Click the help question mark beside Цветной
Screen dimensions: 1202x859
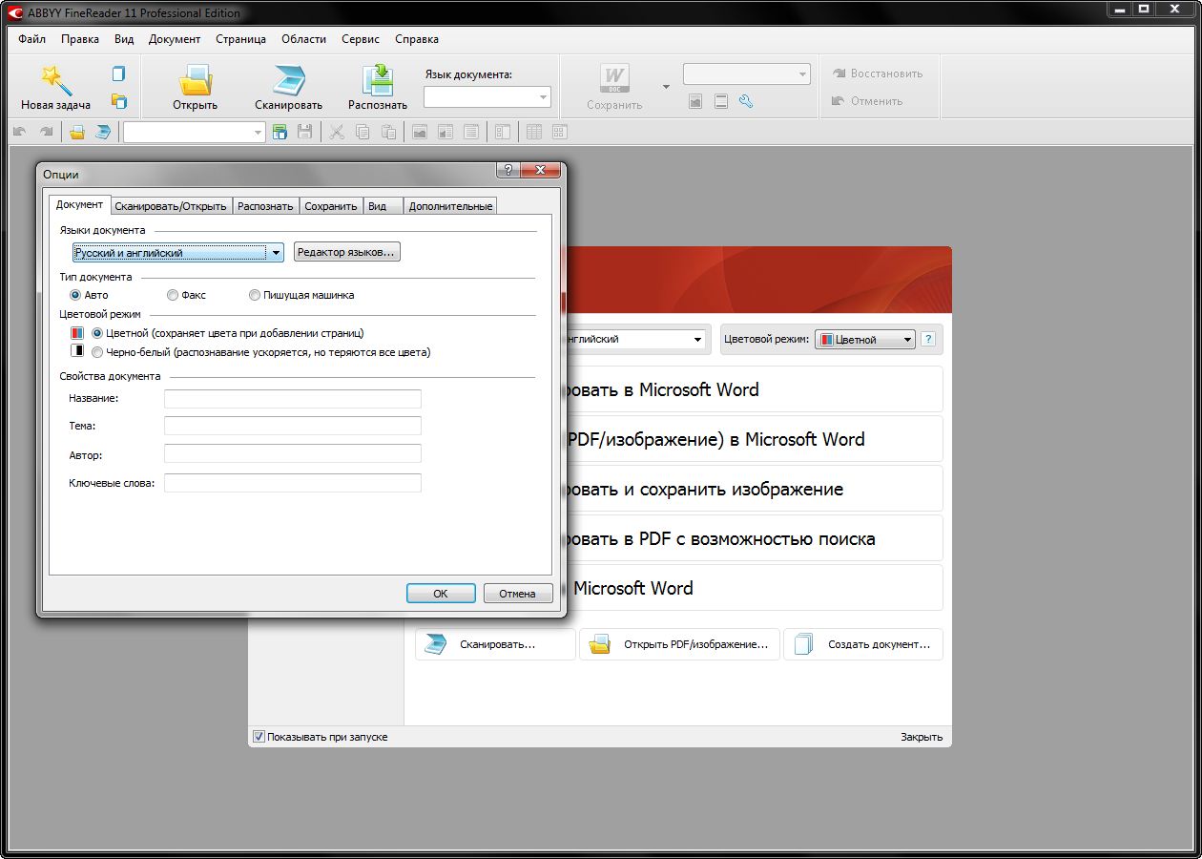[927, 339]
